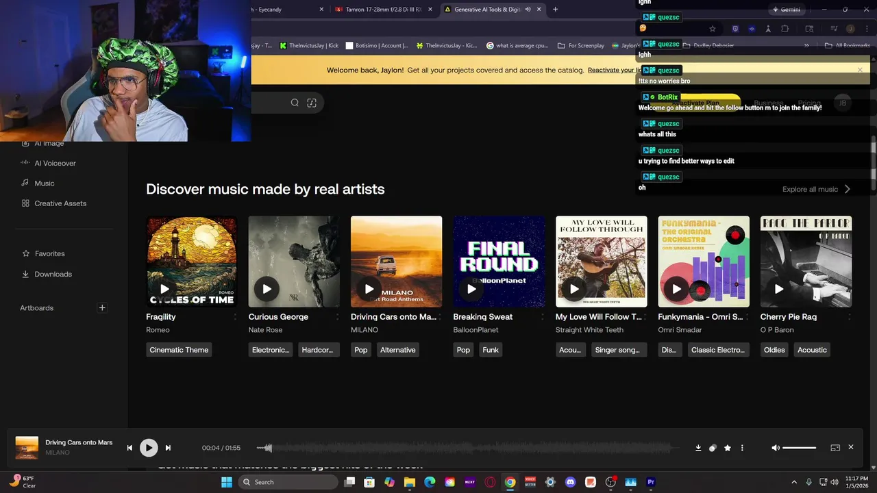Select the Singer song... tag
Screen dimensions: 877x493
(x=619, y=350)
